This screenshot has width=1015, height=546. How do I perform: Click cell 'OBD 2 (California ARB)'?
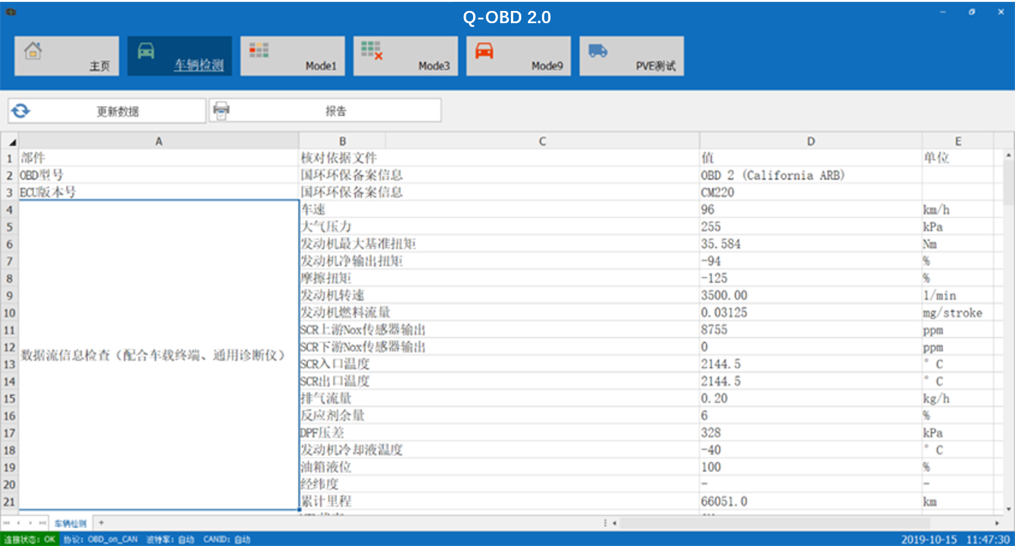click(811, 175)
